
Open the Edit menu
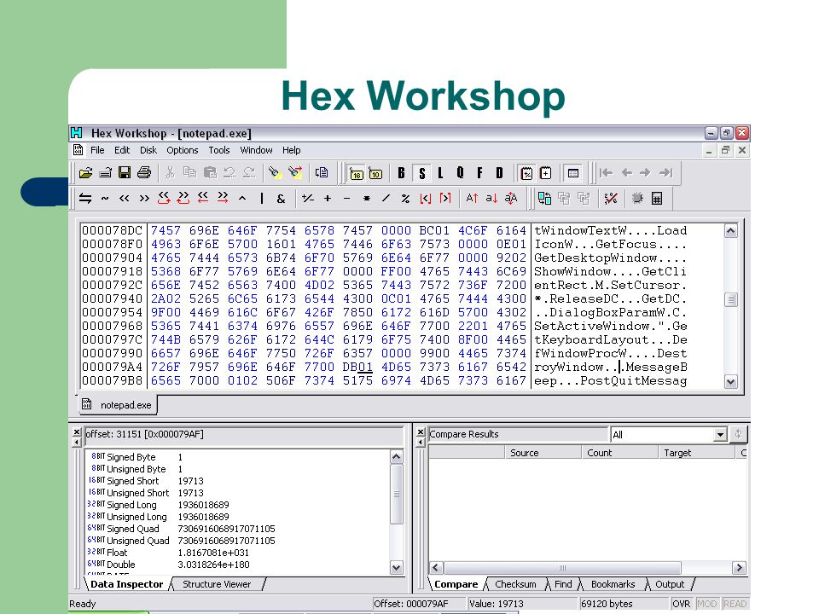point(122,150)
